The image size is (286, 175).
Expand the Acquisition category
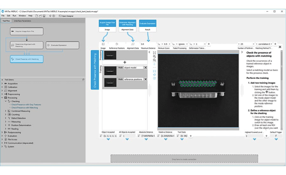tap(2, 83)
